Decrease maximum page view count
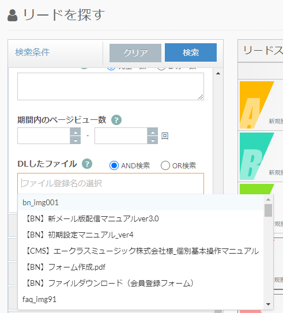This screenshot has width=283, height=313. pos(153,140)
